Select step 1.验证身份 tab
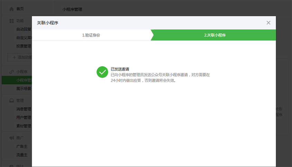The width and height of the screenshot is (292, 167). pyautogui.click(x=91, y=35)
